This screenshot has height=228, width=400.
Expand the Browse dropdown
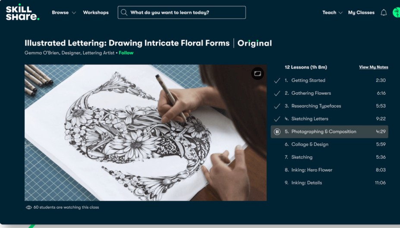click(x=63, y=12)
